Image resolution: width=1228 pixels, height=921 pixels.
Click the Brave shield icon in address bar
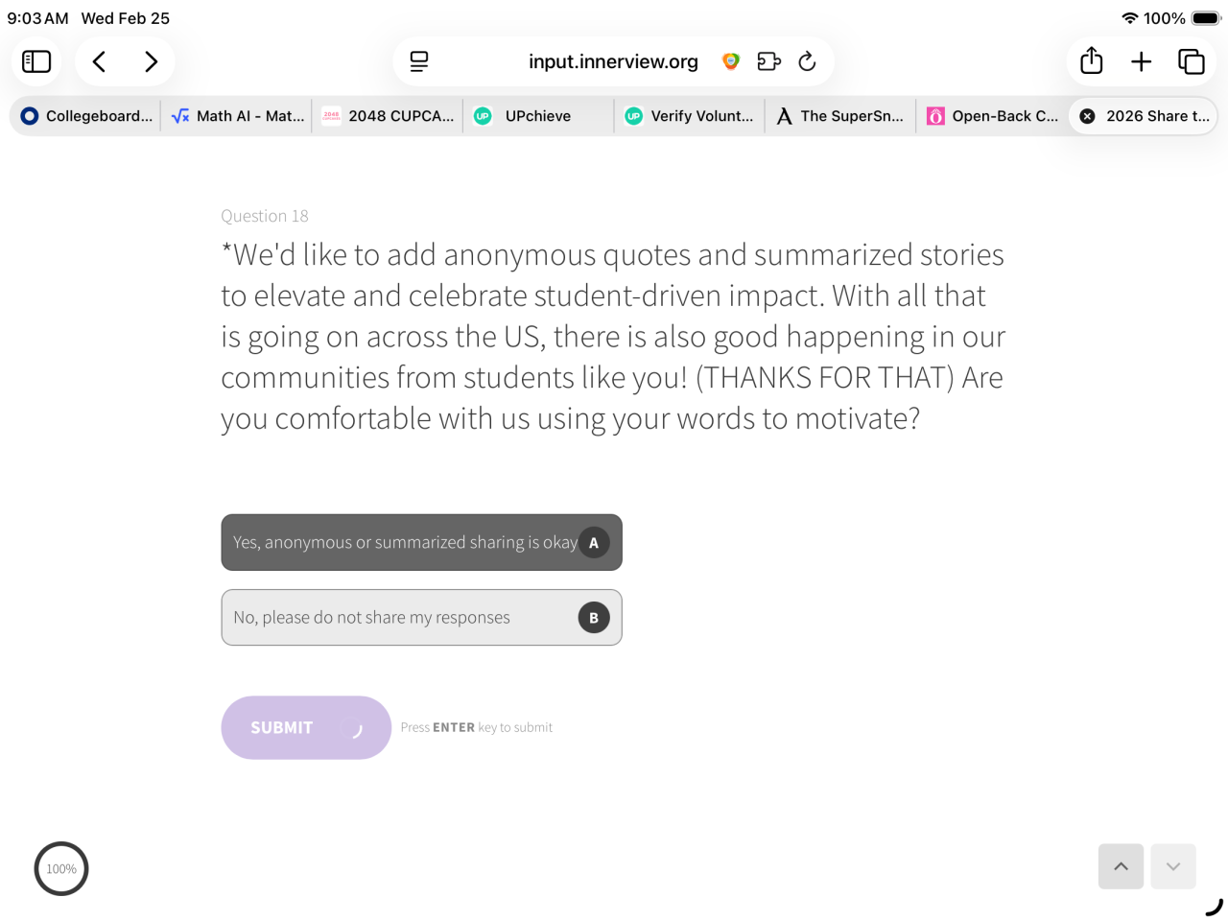point(731,61)
